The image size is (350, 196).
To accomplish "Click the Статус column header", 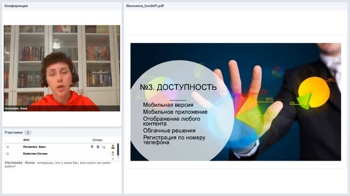I will point(97,140).
